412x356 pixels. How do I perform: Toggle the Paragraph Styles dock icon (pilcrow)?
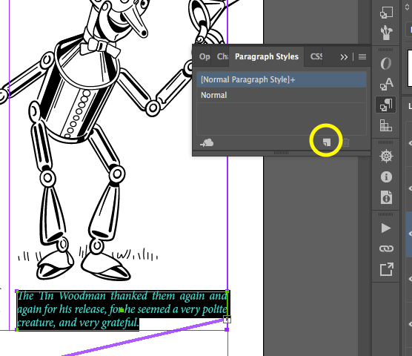point(386,105)
